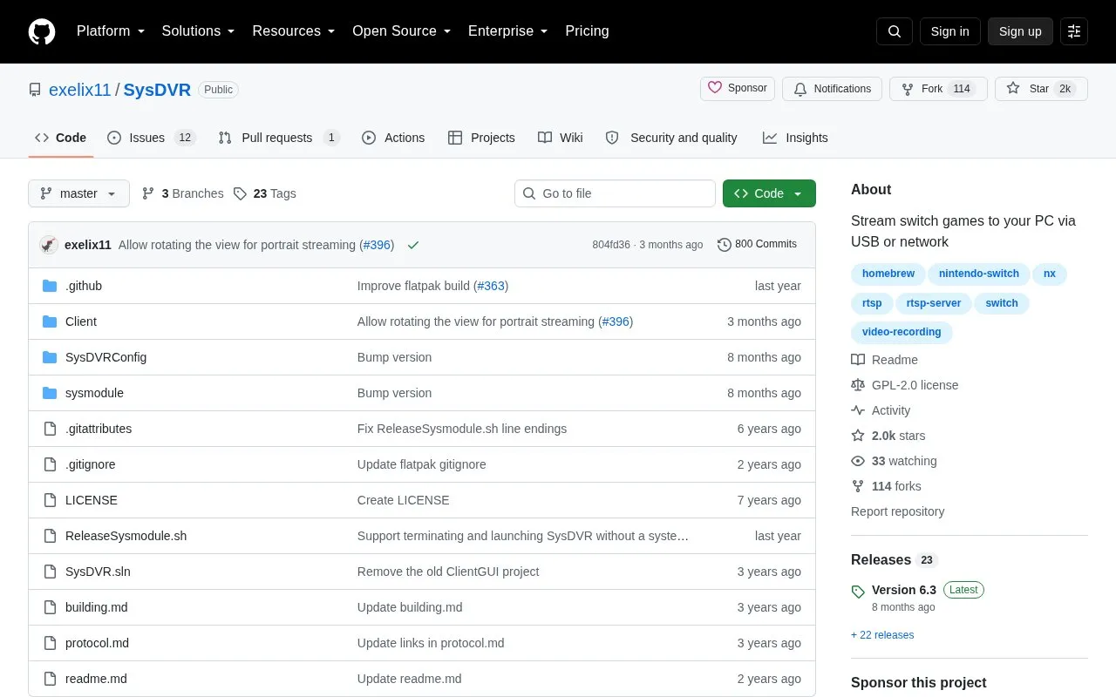
Task: Click the Version 6.3 release tag icon
Action: 858,592
